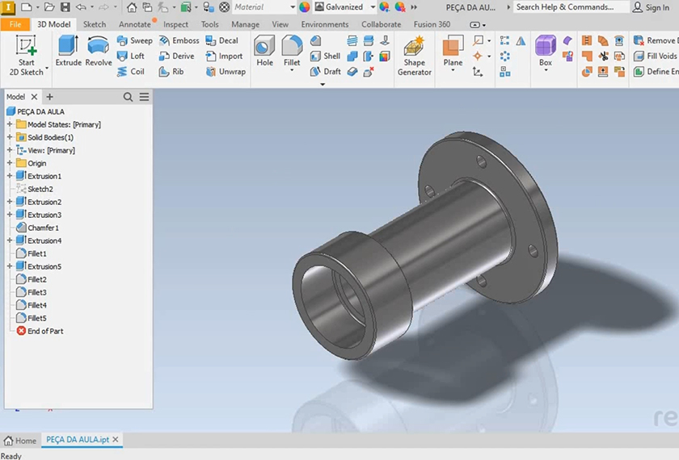Choose the Hole feature tool
679x460 pixels.
[264, 51]
